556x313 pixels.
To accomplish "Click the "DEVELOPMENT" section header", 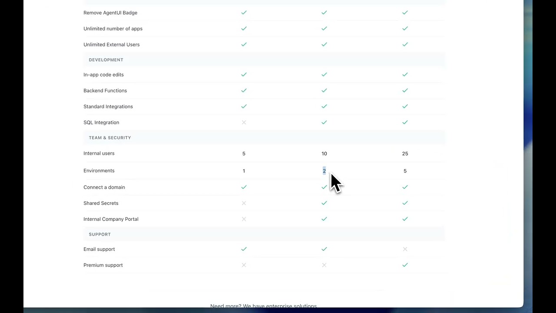I will click(106, 60).
